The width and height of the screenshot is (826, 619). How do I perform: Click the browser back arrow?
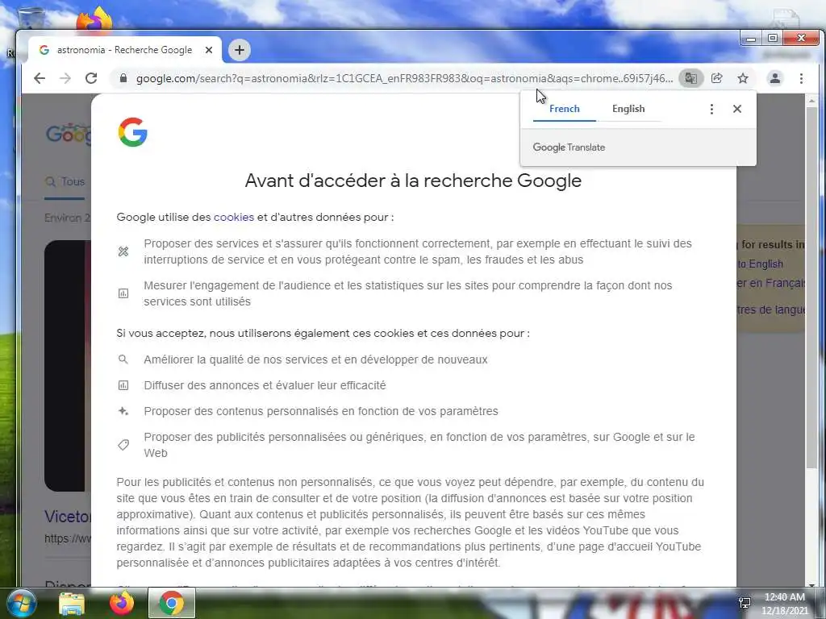click(x=40, y=78)
